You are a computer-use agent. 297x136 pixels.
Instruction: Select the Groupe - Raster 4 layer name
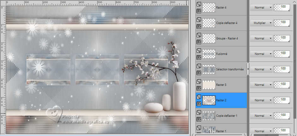pos(227,38)
